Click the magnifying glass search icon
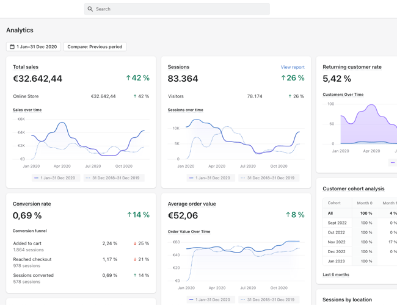Viewport: 397px width, 305px height. tap(90, 9)
